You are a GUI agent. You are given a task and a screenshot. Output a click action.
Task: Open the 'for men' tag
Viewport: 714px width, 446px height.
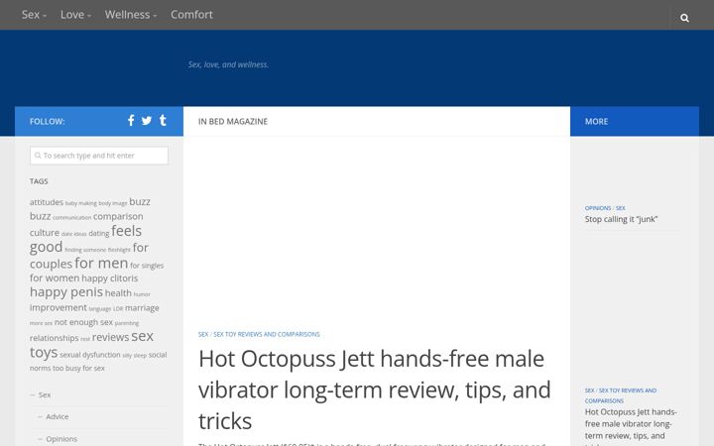point(101,263)
